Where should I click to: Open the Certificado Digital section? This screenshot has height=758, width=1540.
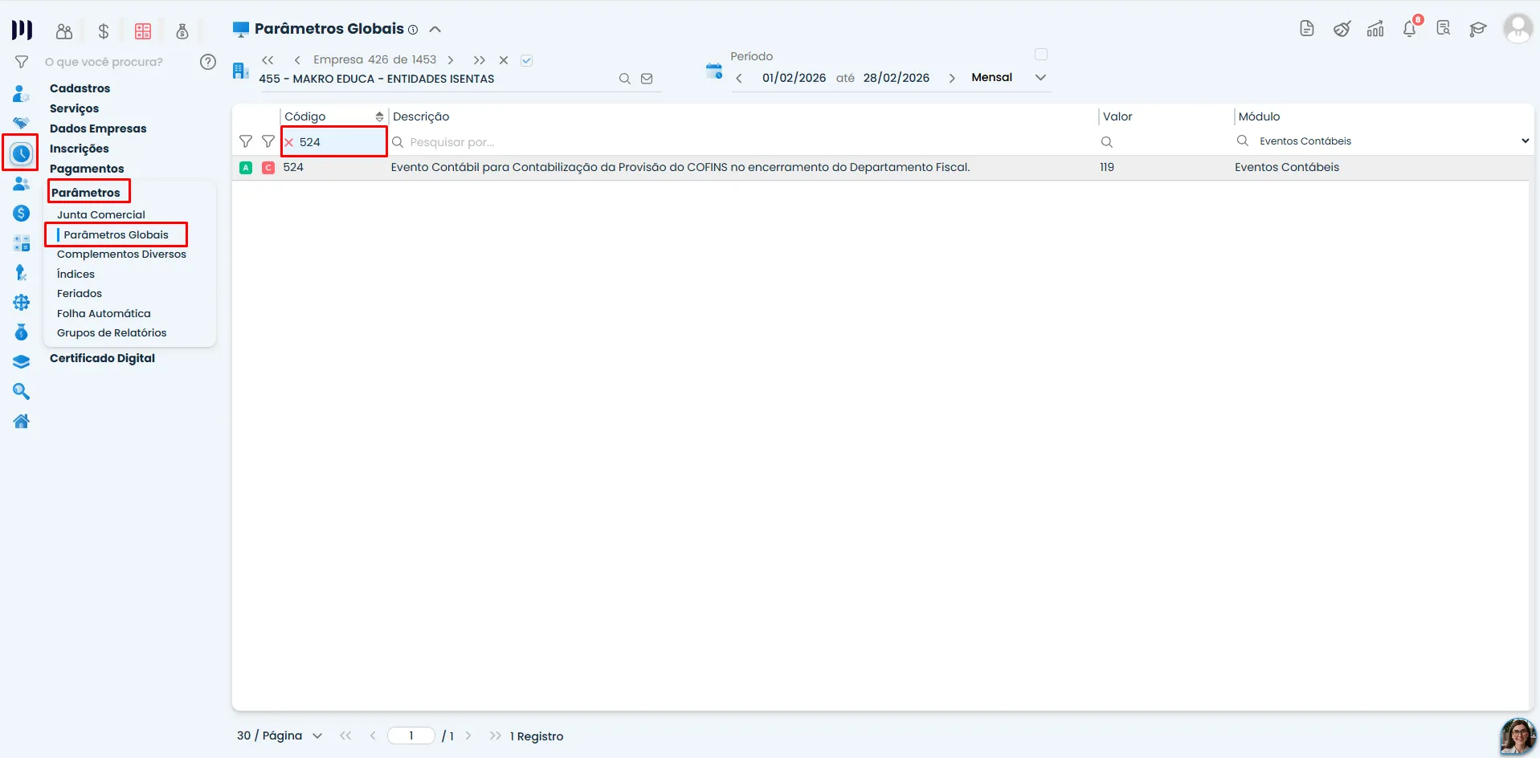coord(102,358)
